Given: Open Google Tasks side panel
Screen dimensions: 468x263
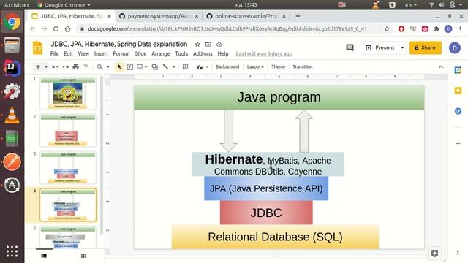Looking at the screenshot, I should pyautogui.click(x=458, y=111).
